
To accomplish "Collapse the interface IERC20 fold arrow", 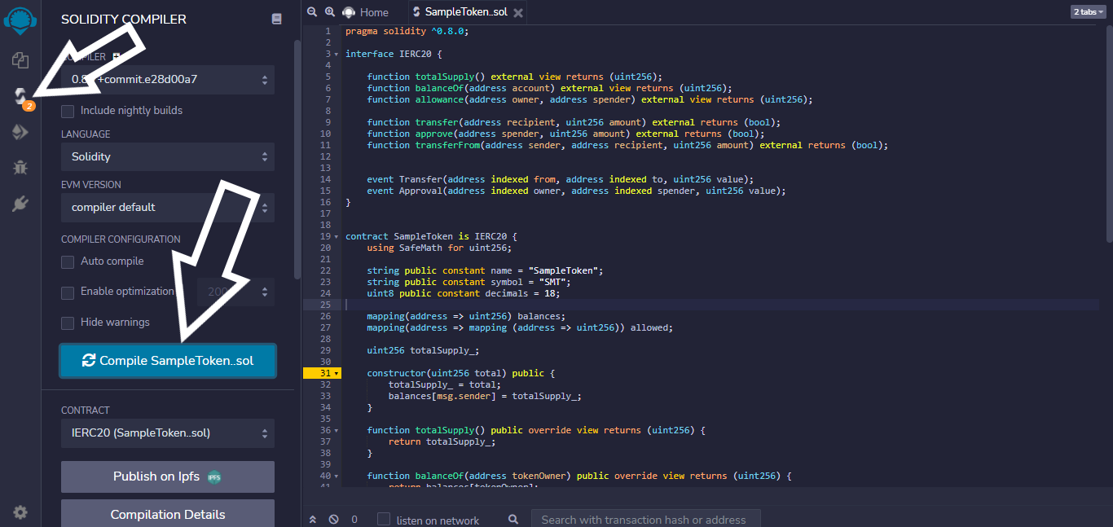I will click(337, 54).
